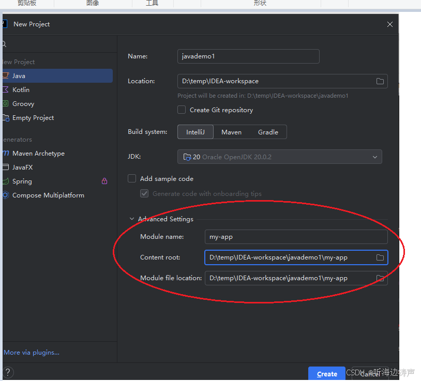This screenshot has height=381, width=421.
Task: Click the Maven Archetype 'm' icon
Action: pos(6,153)
